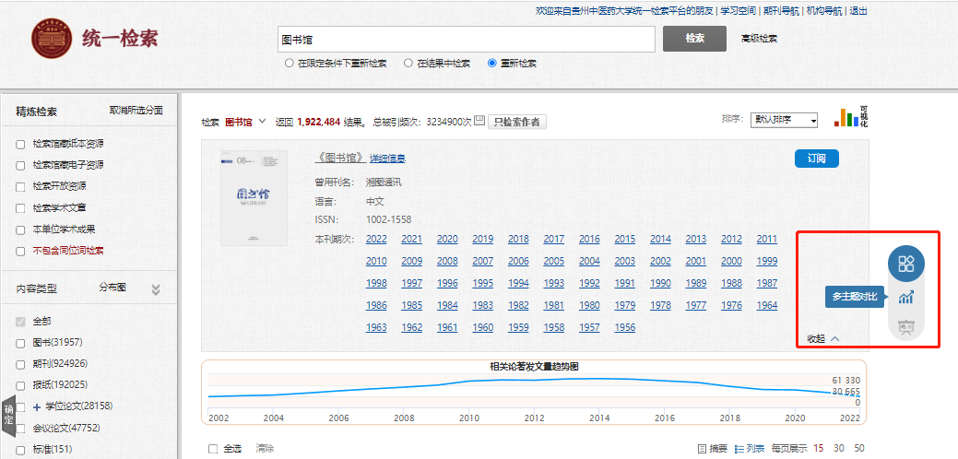
Task: Click the gray presentation board icon
Action: click(905, 326)
